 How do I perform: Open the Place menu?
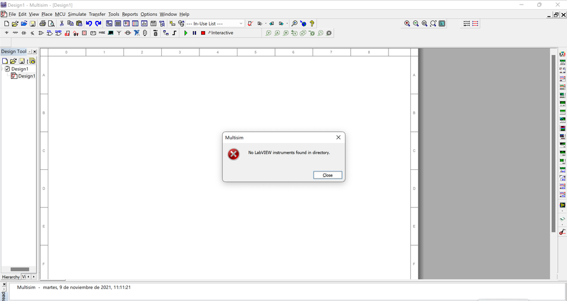pos(47,14)
